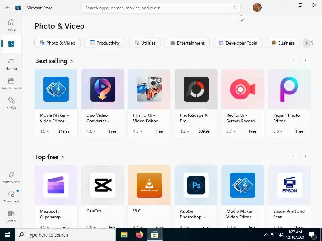
Task: Open FilmForth app icon
Action: (149, 89)
